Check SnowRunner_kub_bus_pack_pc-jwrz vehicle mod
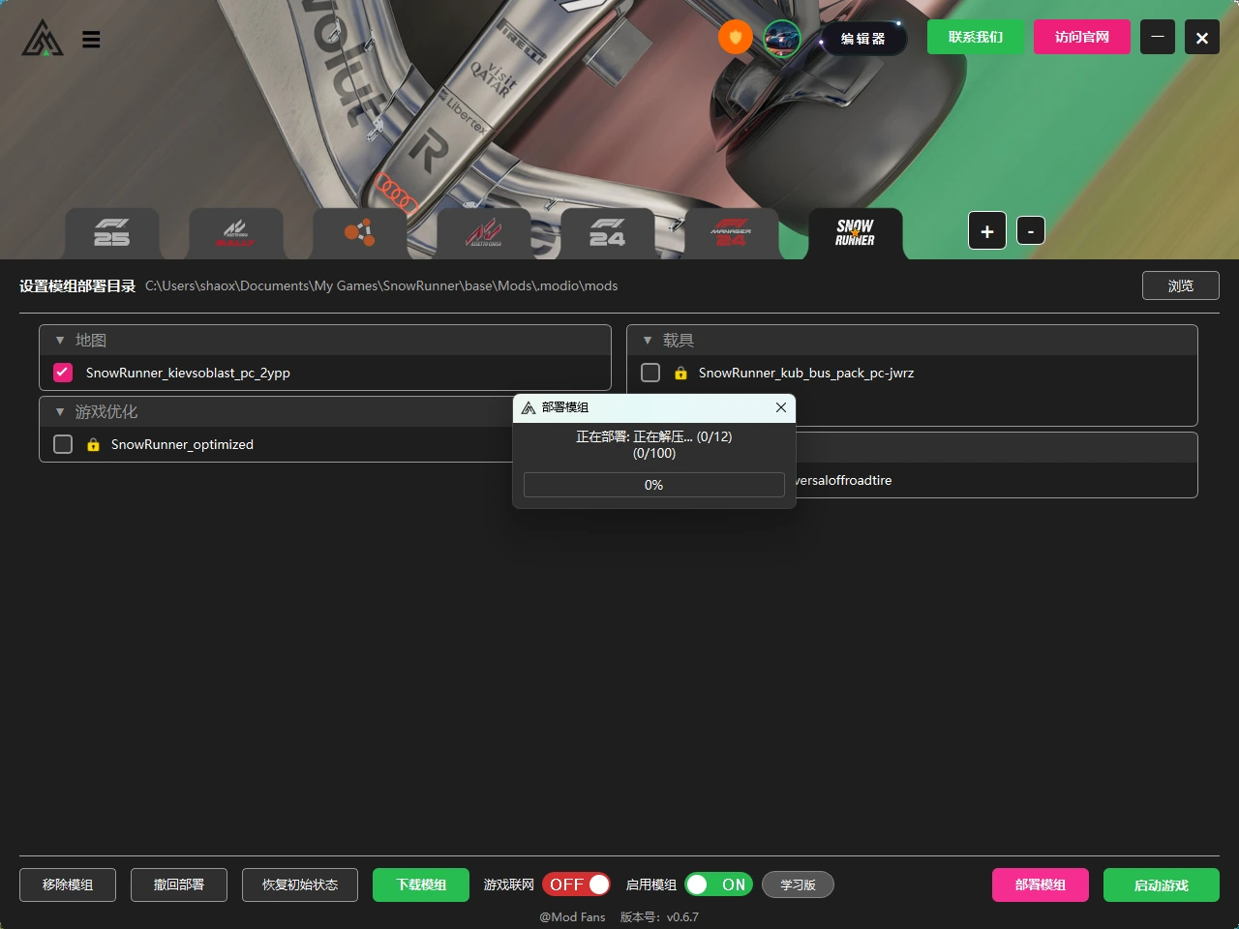This screenshot has width=1239, height=929. point(650,373)
